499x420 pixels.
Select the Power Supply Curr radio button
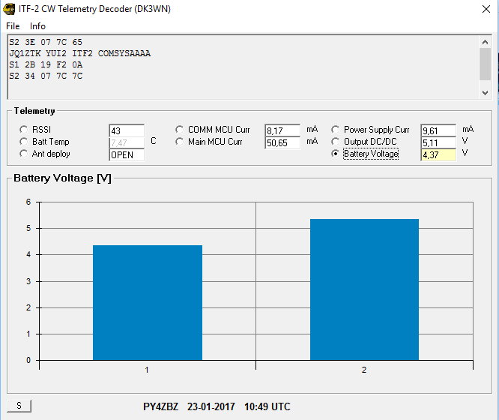[335, 130]
